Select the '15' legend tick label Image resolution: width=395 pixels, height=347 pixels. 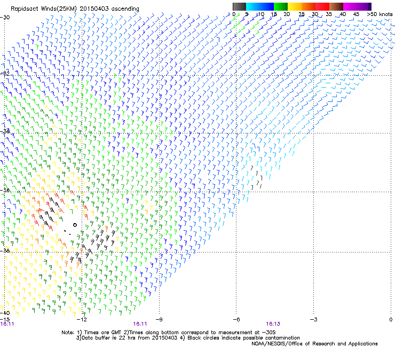[274, 14]
